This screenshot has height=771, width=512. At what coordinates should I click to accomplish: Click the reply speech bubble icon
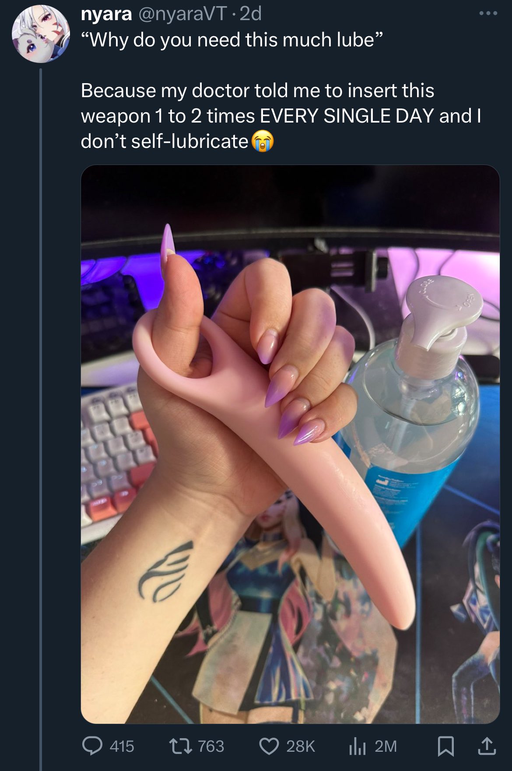pyautogui.click(x=91, y=746)
